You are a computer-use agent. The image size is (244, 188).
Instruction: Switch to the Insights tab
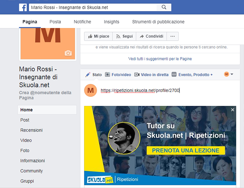click(111, 22)
